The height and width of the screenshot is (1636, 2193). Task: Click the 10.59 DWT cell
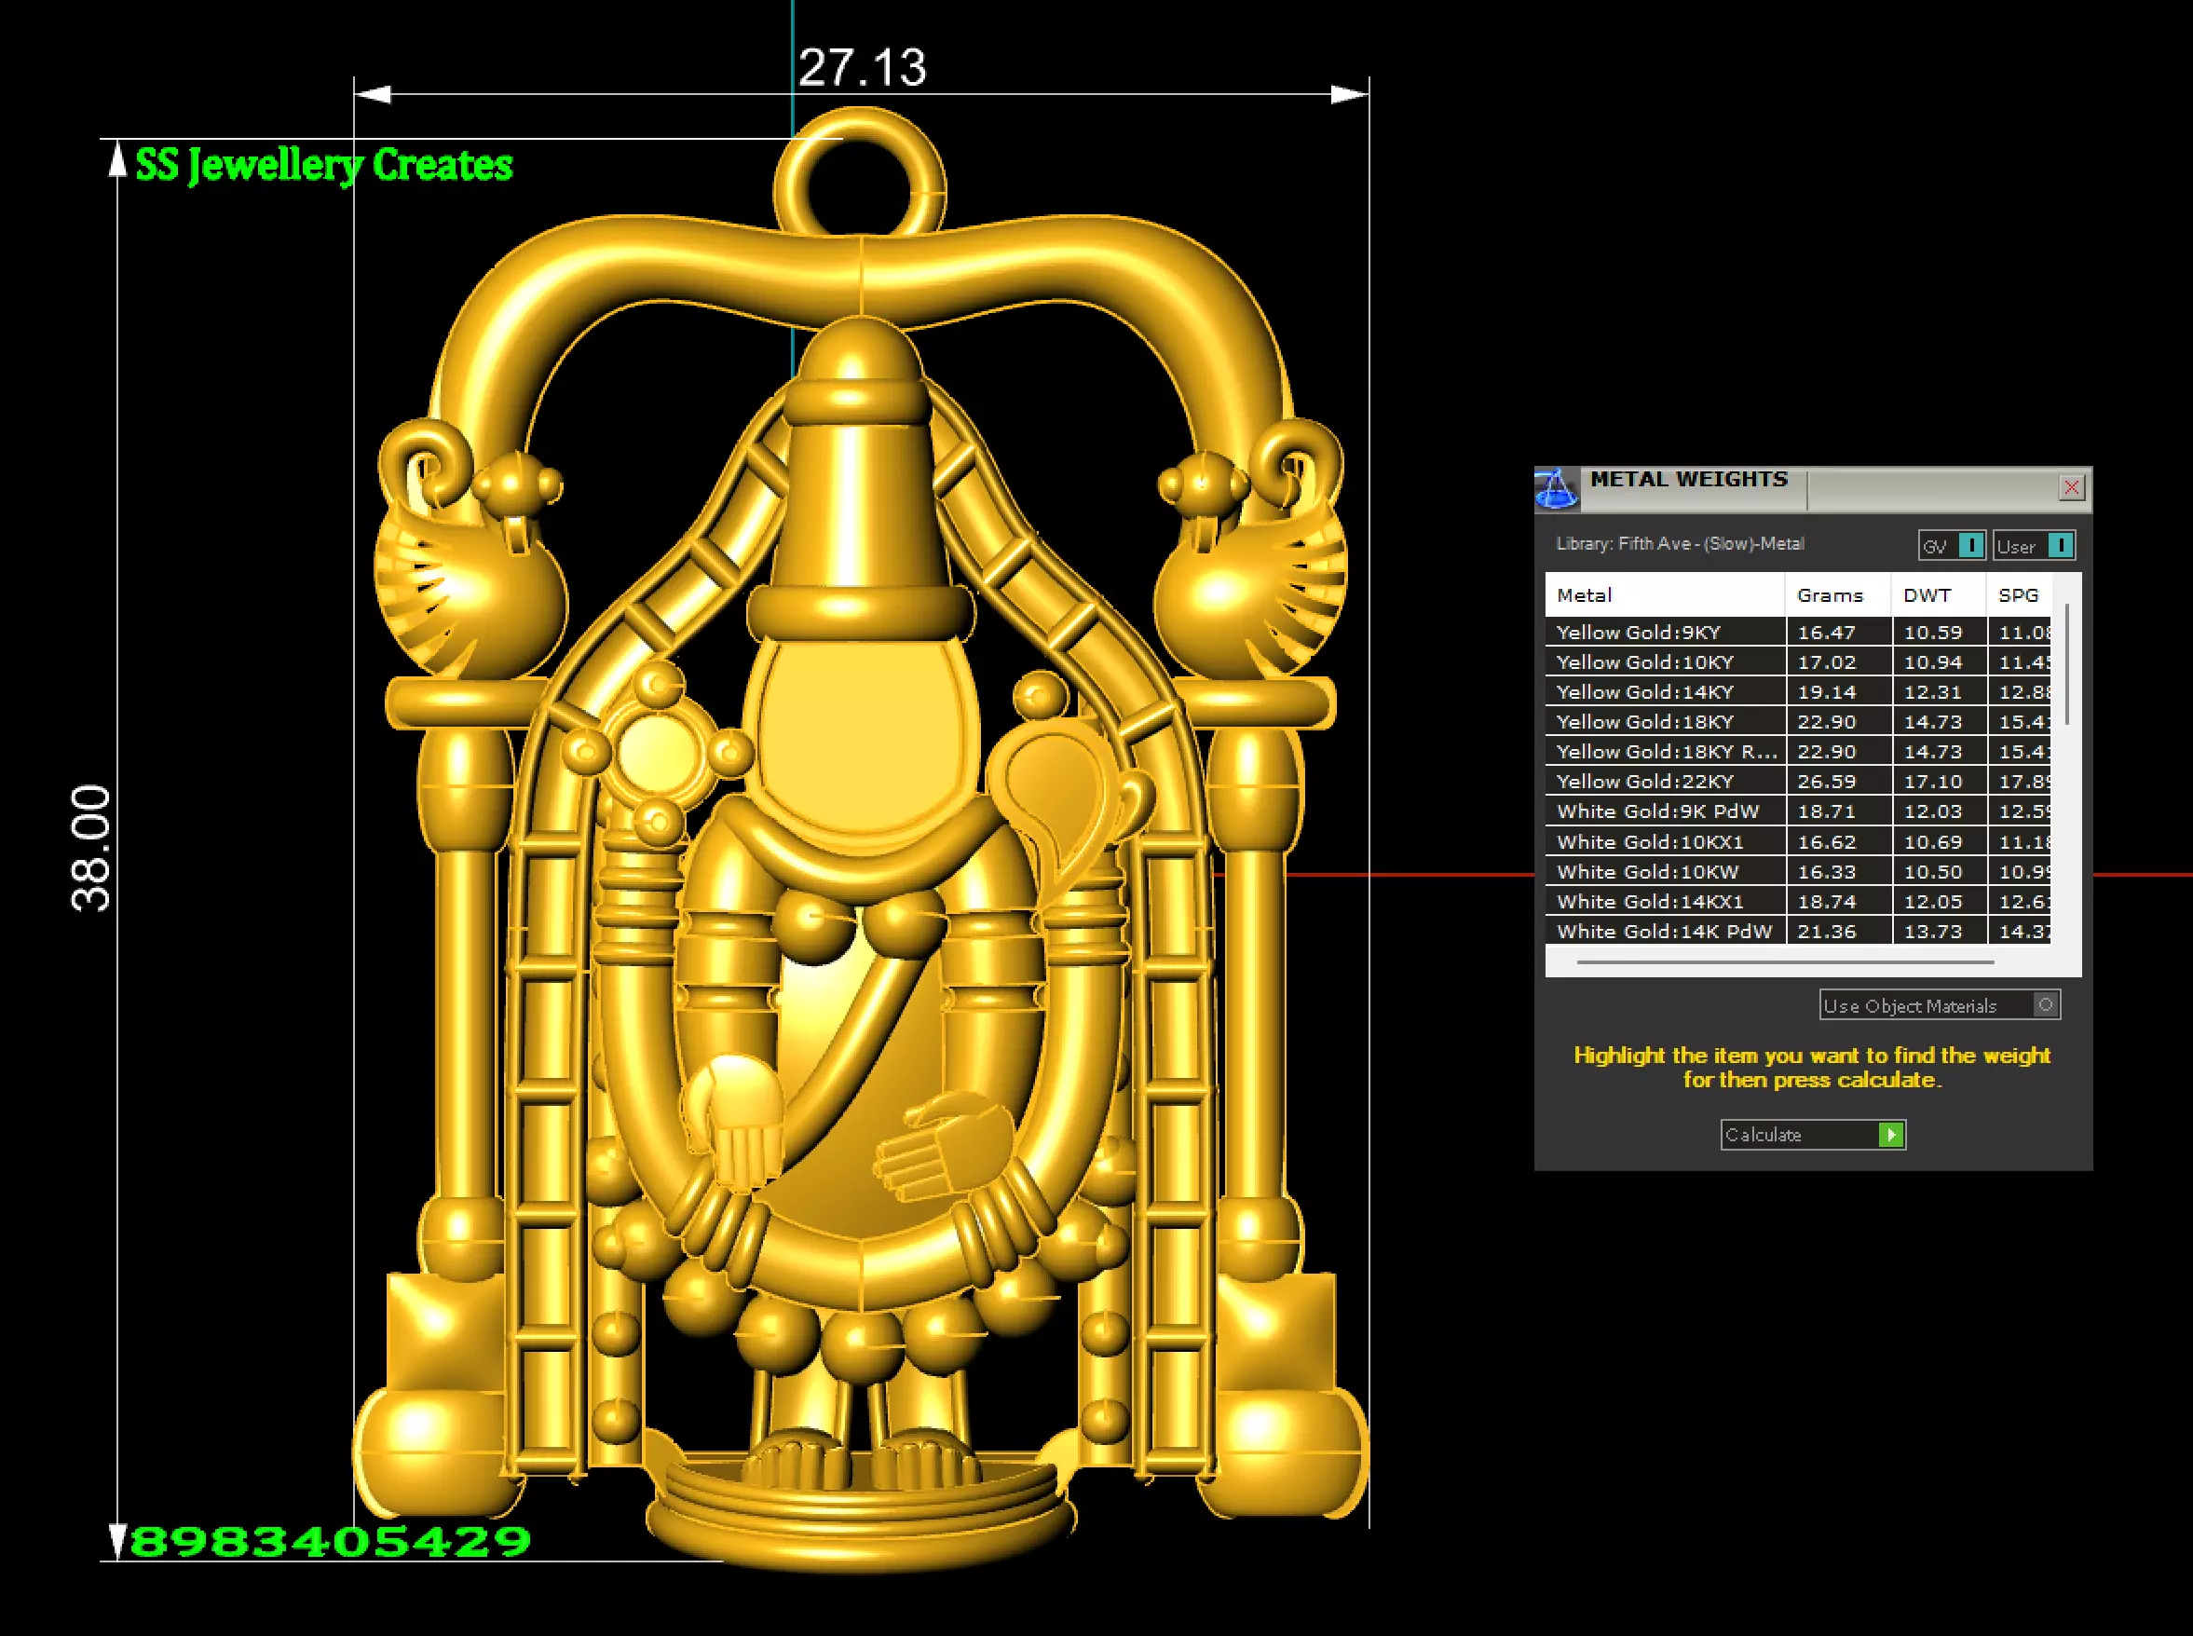(1940, 632)
